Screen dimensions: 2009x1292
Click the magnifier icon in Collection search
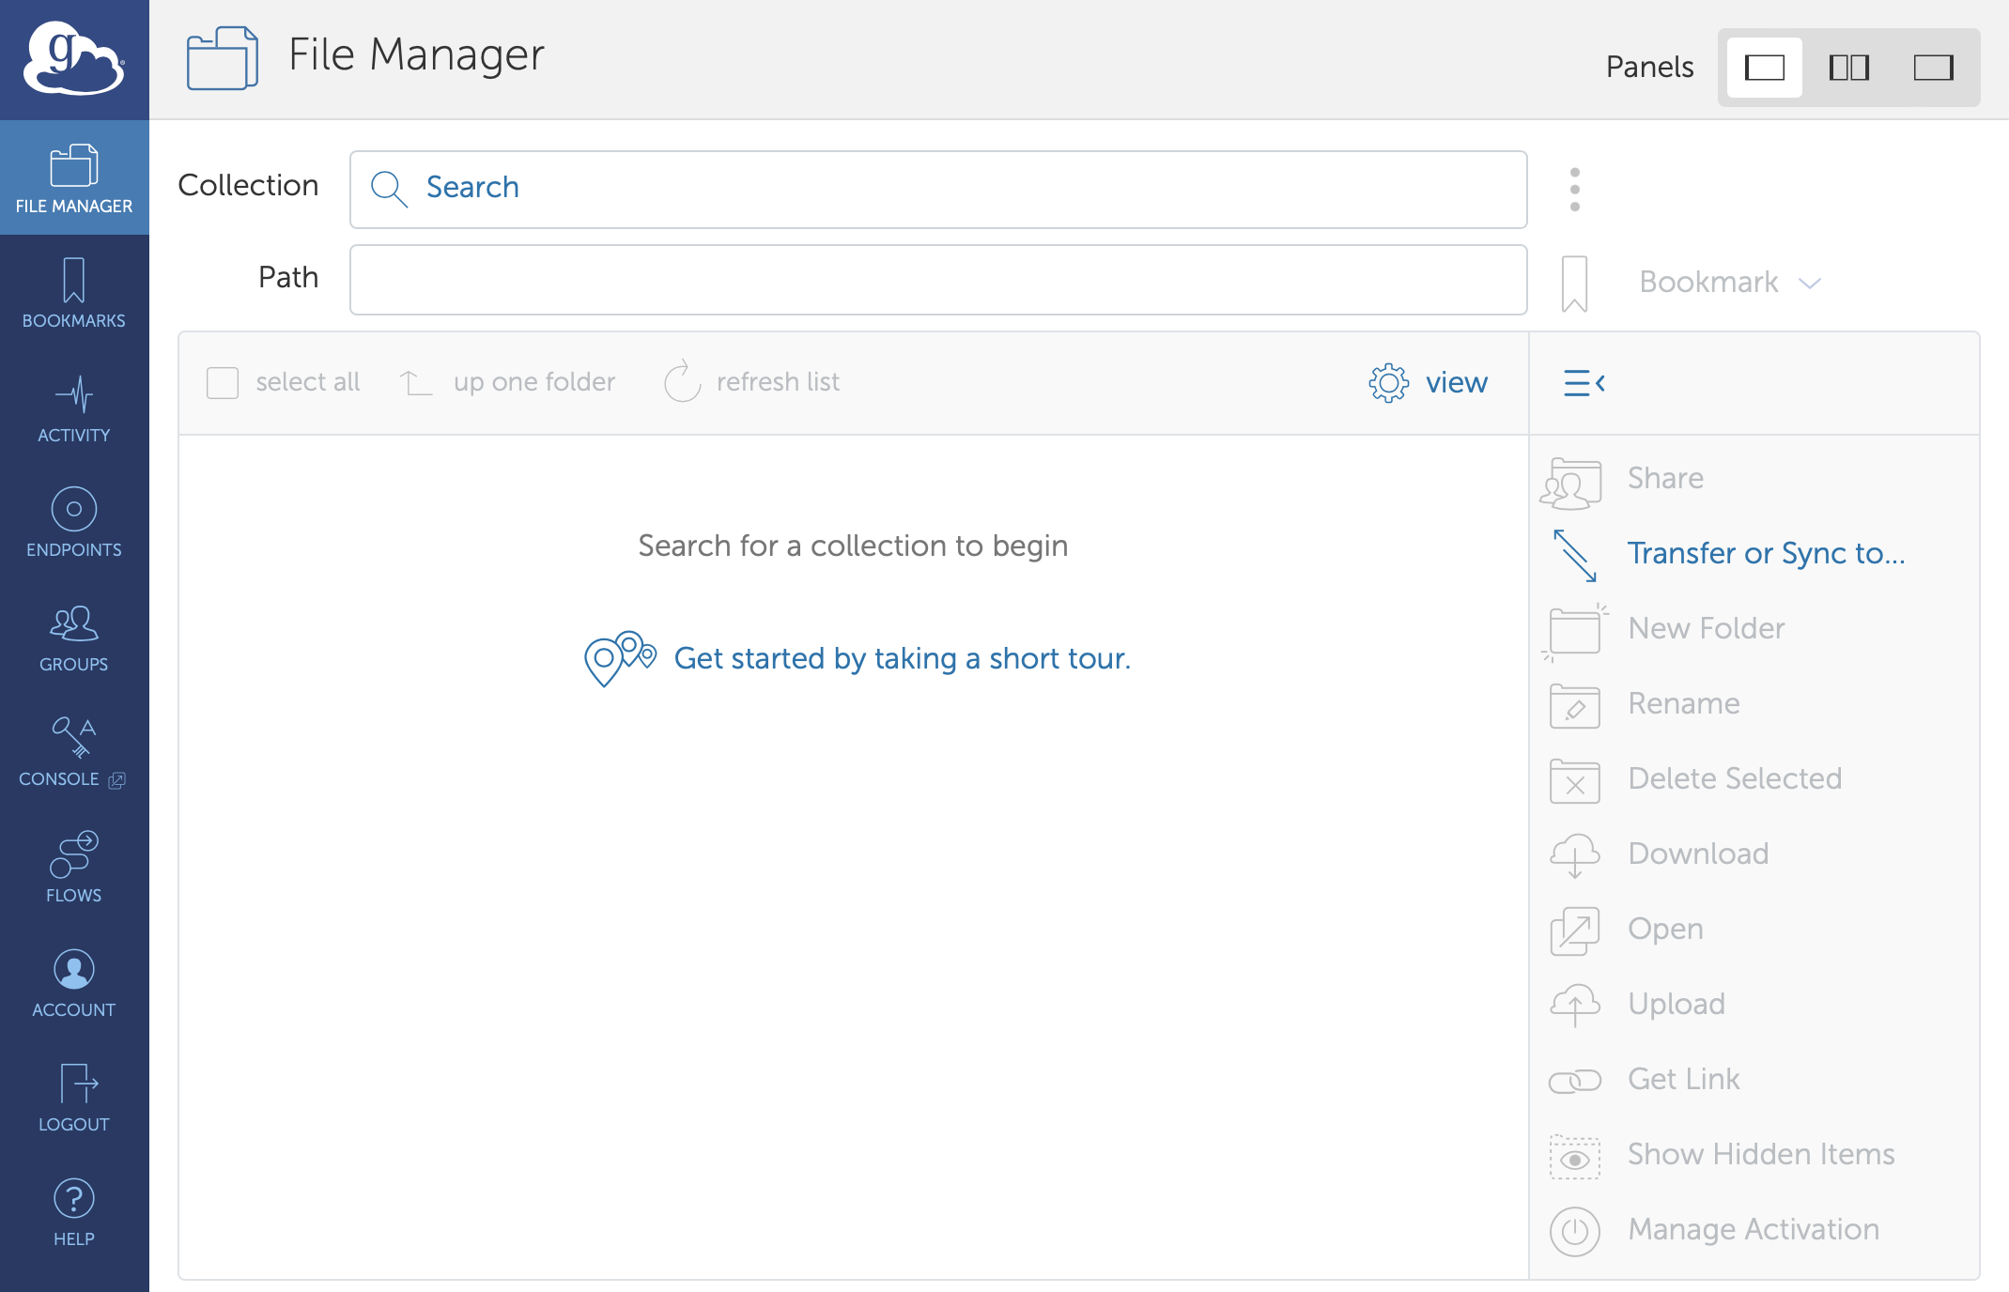tap(388, 189)
